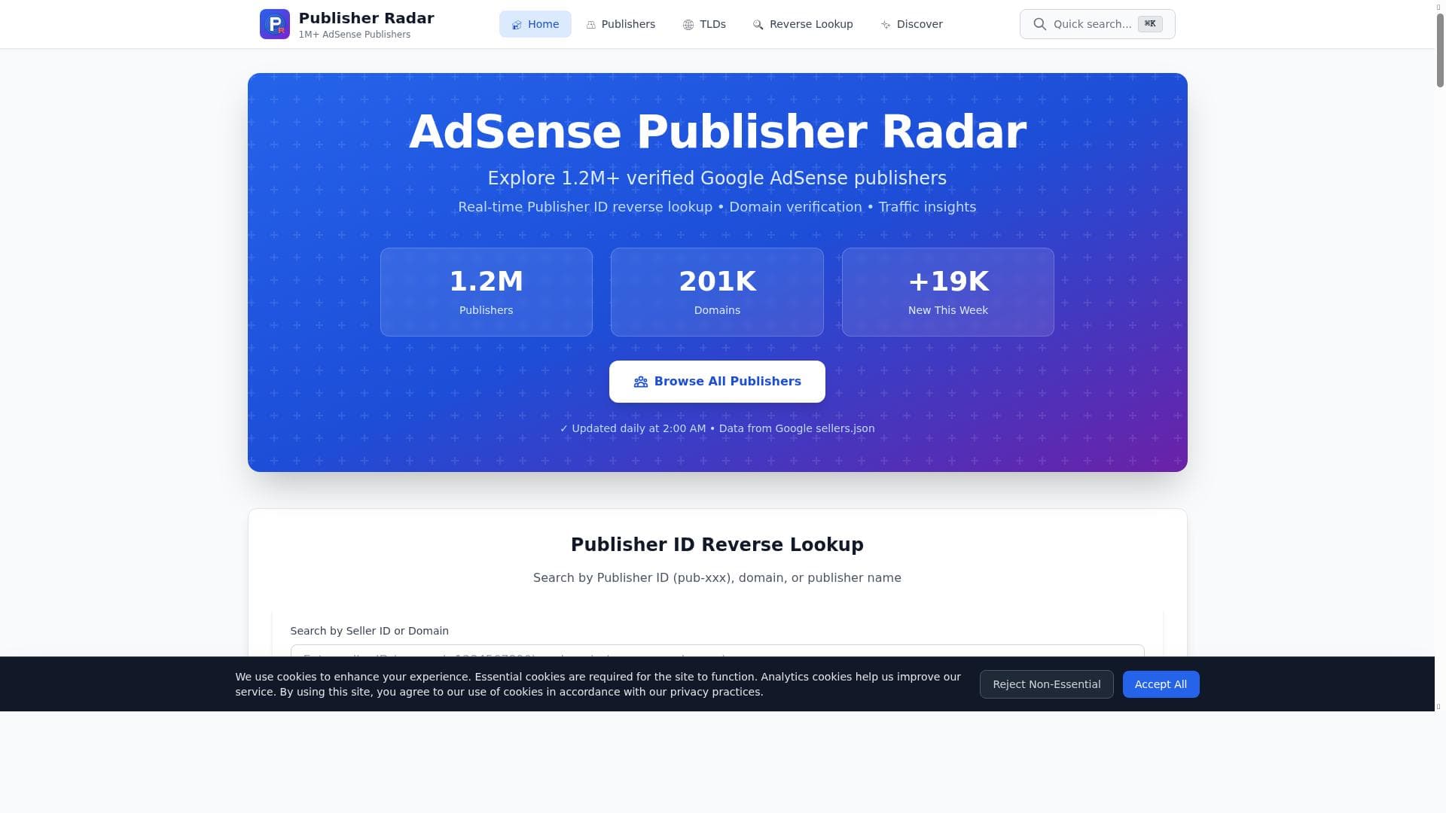The height and width of the screenshot is (813, 1446).
Task: Click Browse All Publishers button
Action: pos(717,382)
